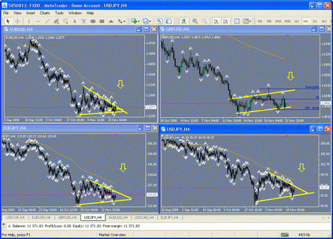Switch timeframe to M30
Screen dimensions: 333x239
(287, 21)
